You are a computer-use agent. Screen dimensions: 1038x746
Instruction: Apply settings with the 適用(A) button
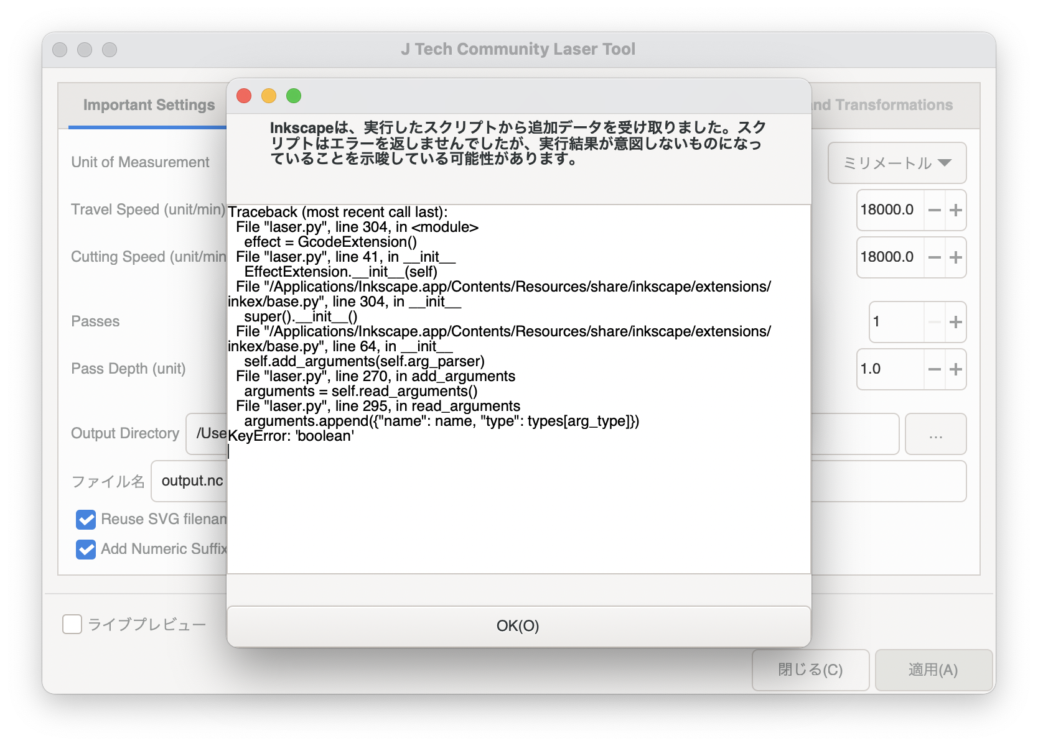[x=933, y=670]
